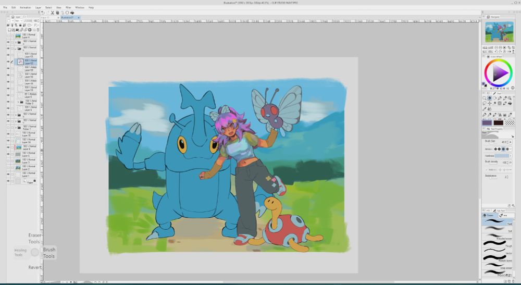Pick the Eyedropper tool in the Tool palette
The height and width of the screenshot is (285, 521).
[485, 109]
